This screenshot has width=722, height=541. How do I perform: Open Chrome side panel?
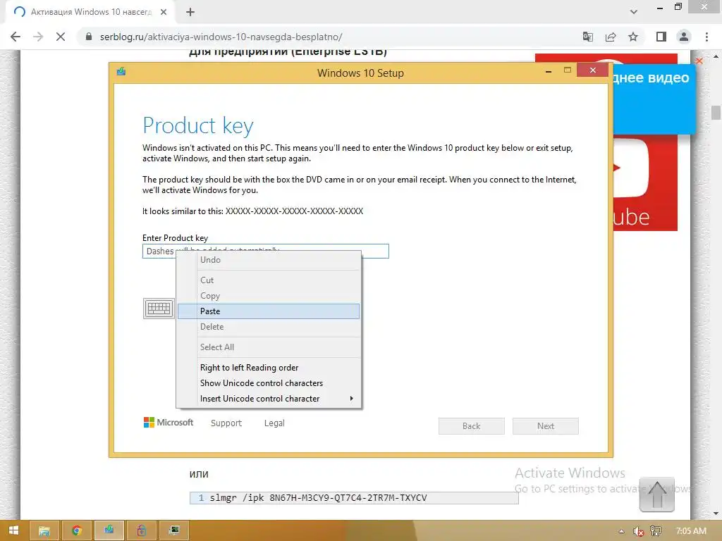[661, 37]
